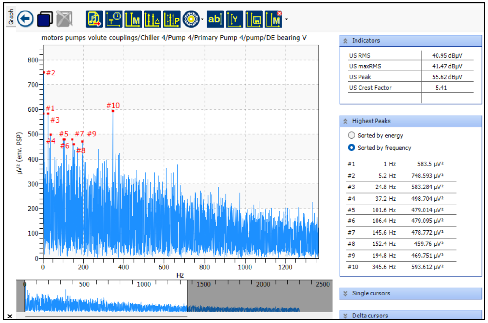Collapse the Indicators panel
Screen dimensions: 488x323
click(x=345, y=41)
